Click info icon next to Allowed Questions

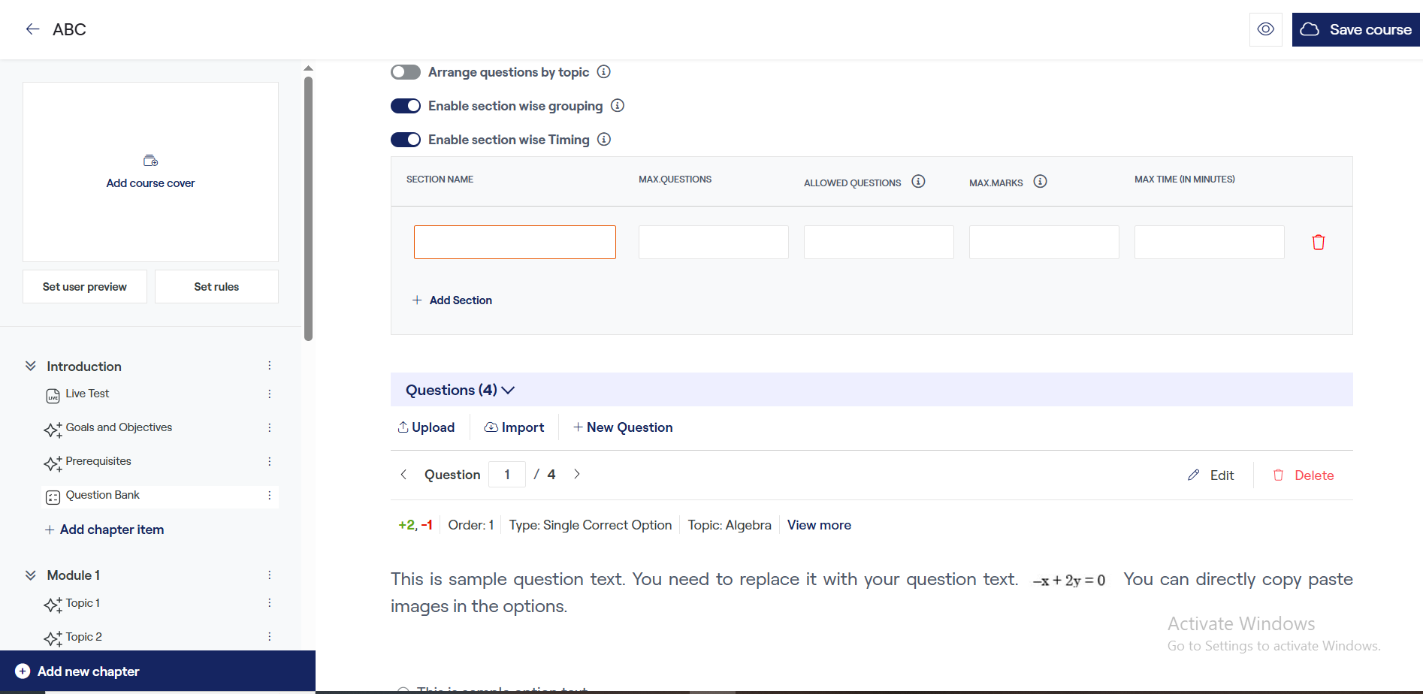tap(918, 182)
